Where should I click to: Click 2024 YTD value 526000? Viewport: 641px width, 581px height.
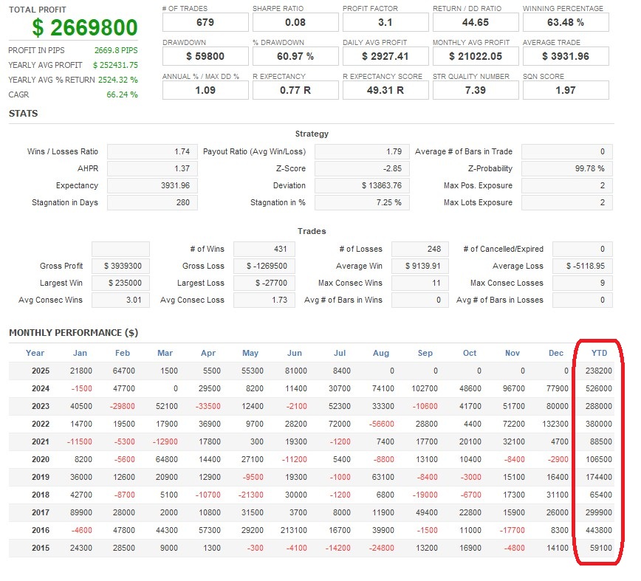pyautogui.click(x=598, y=388)
